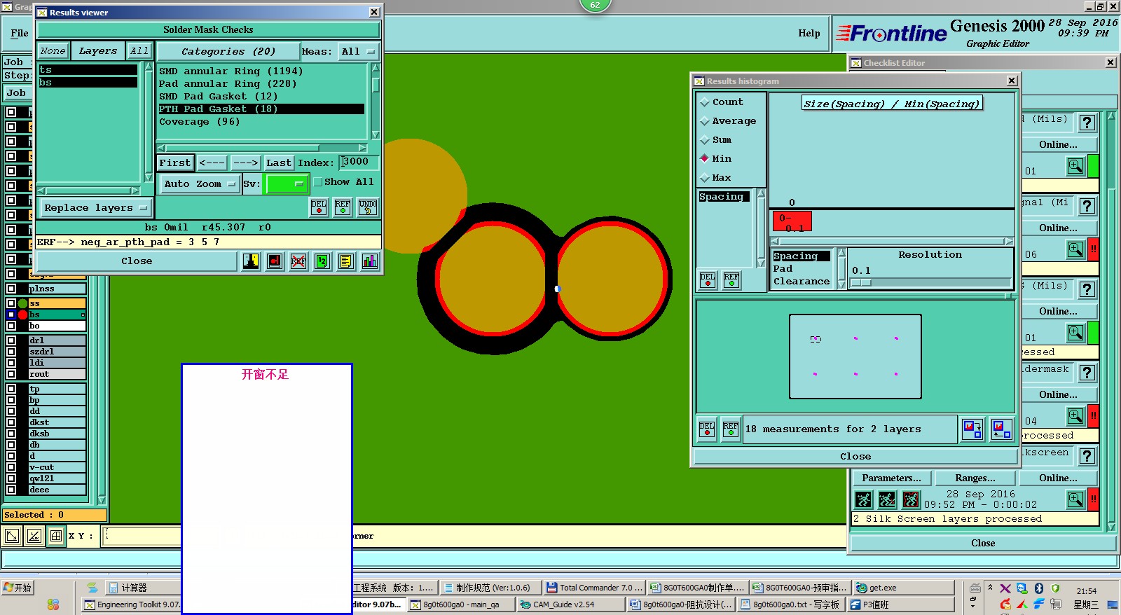Open the Help menu
This screenshot has width=1121, height=615.
(x=809, y=34)
